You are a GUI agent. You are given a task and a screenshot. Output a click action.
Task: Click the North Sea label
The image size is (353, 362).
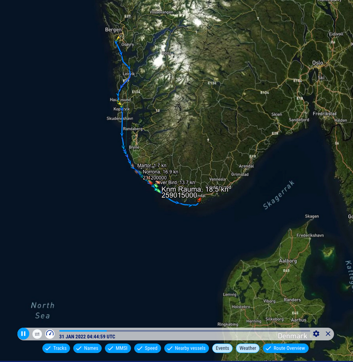[x=43, y=310]
